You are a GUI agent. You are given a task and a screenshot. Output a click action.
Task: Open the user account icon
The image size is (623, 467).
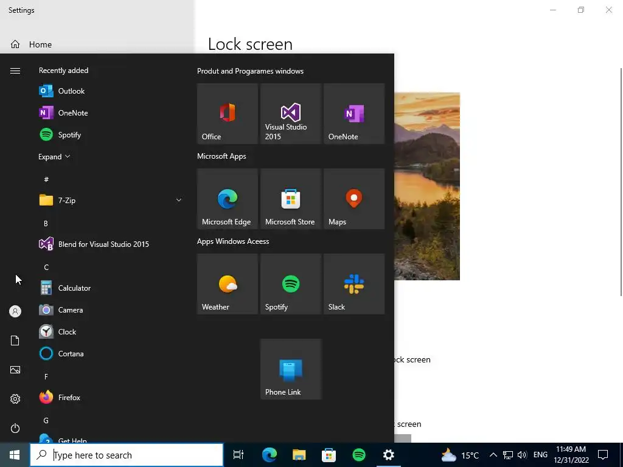click(x=15, y=311)
